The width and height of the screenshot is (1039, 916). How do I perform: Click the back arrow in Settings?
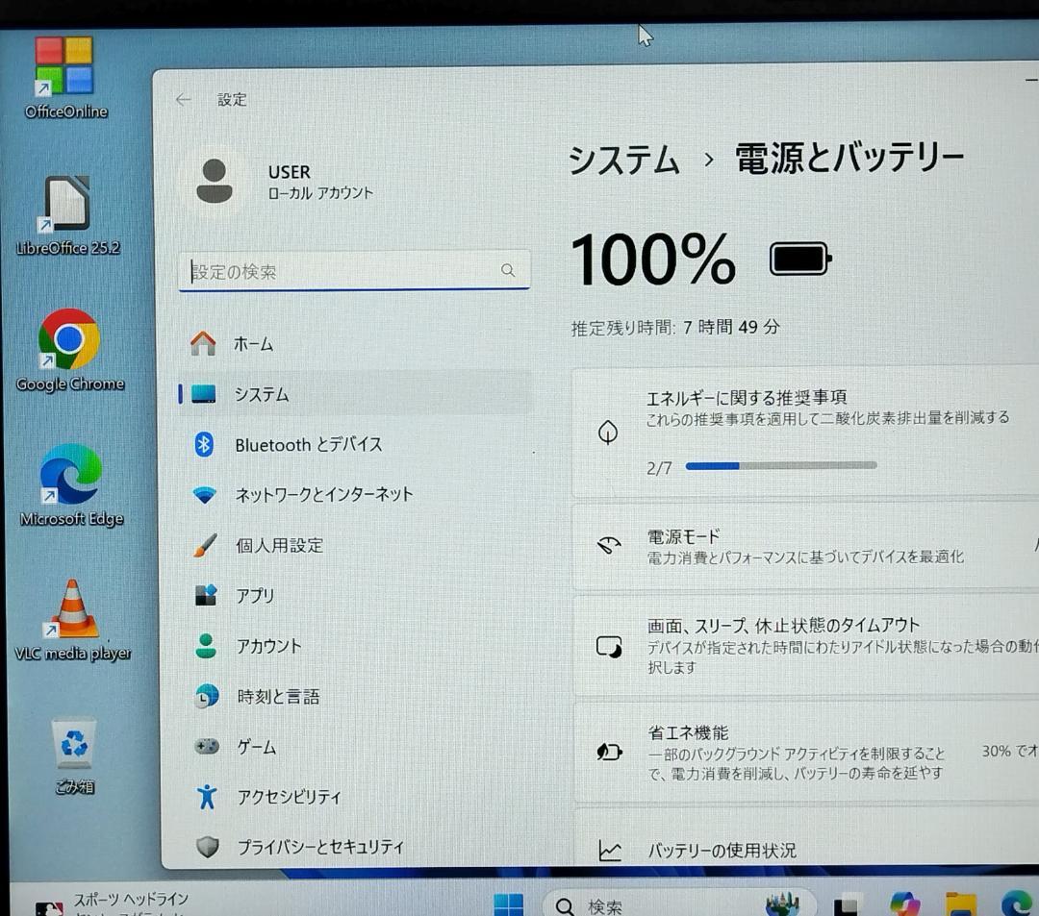(184, 99)
